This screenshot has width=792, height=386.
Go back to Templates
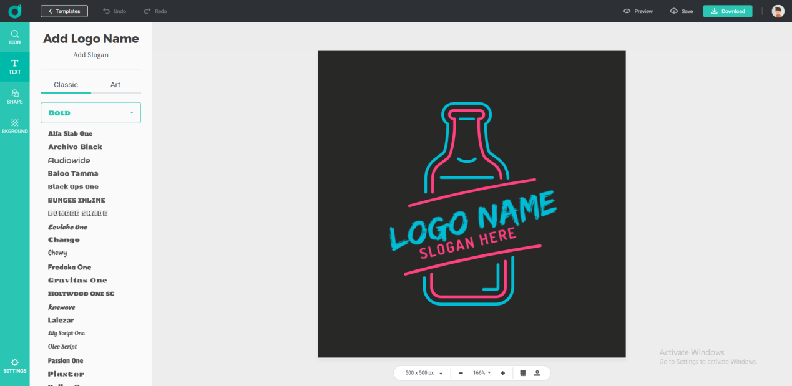(64, 11)
